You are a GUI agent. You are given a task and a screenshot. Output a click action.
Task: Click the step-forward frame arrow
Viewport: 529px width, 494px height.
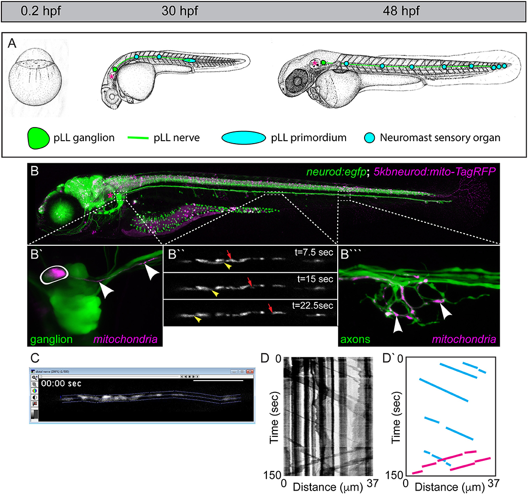194,376
